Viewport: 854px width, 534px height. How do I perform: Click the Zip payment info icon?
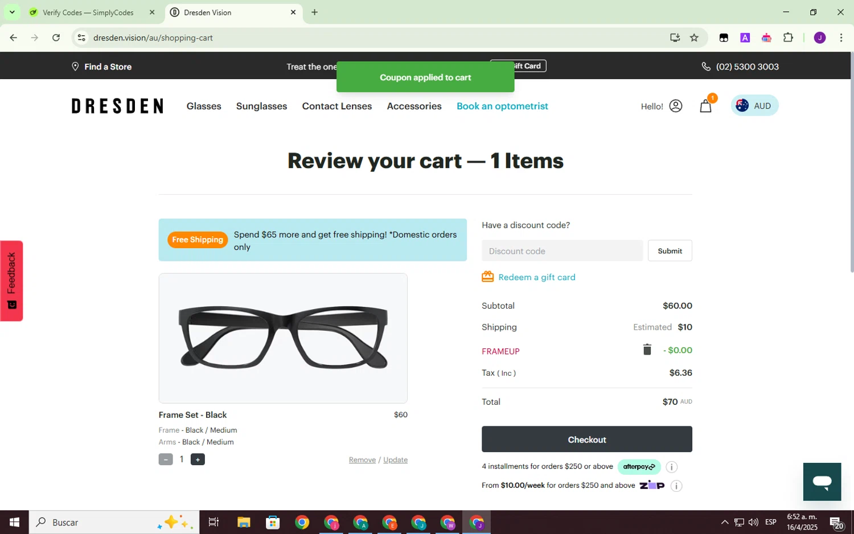676,486
